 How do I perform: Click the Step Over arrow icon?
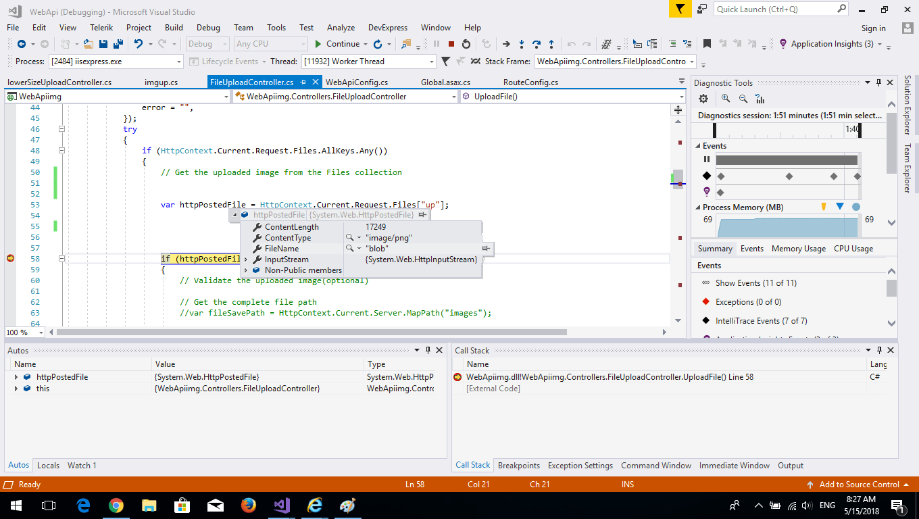(537, 44)
